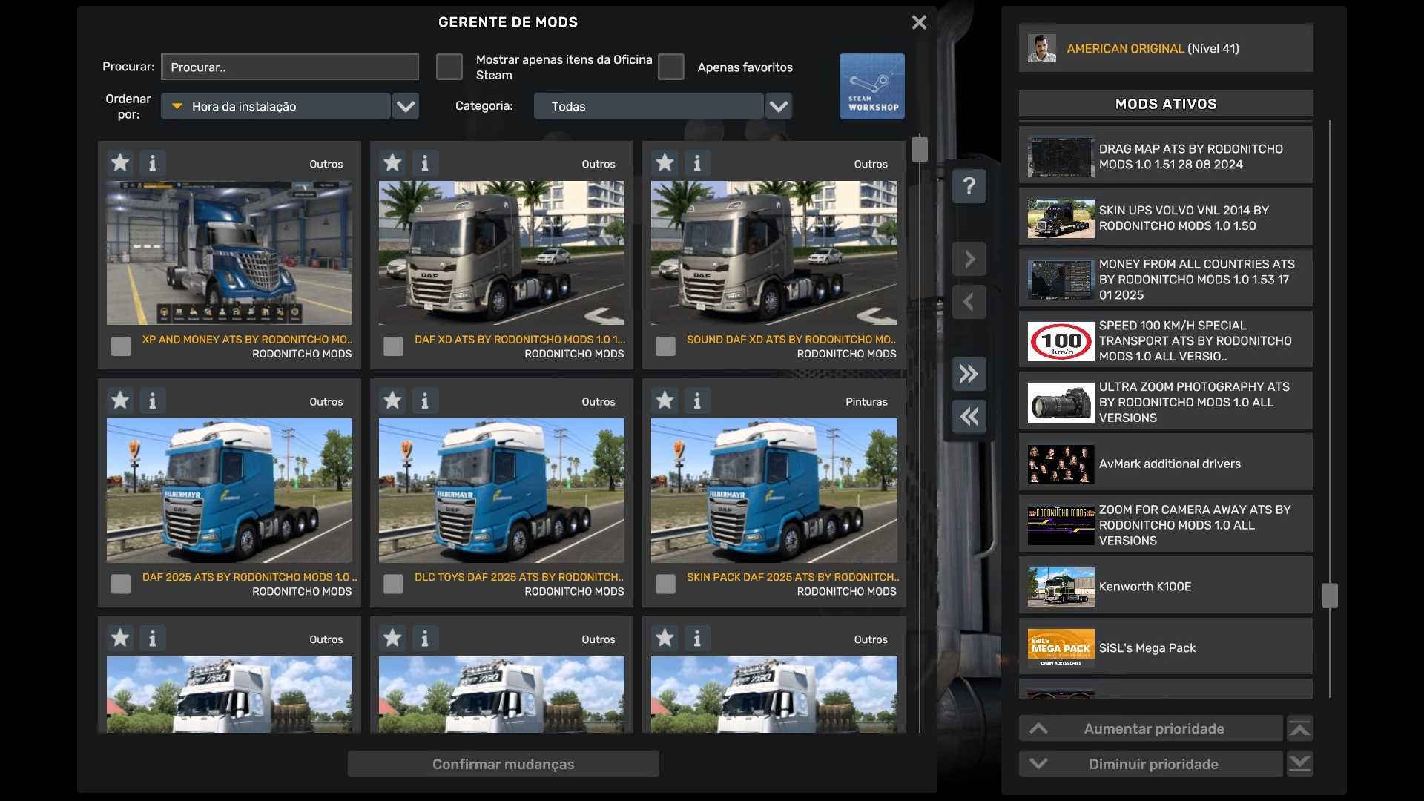
Task: Favorite the DAF XD ATS mod star
Action: click(x=392, y=162)
